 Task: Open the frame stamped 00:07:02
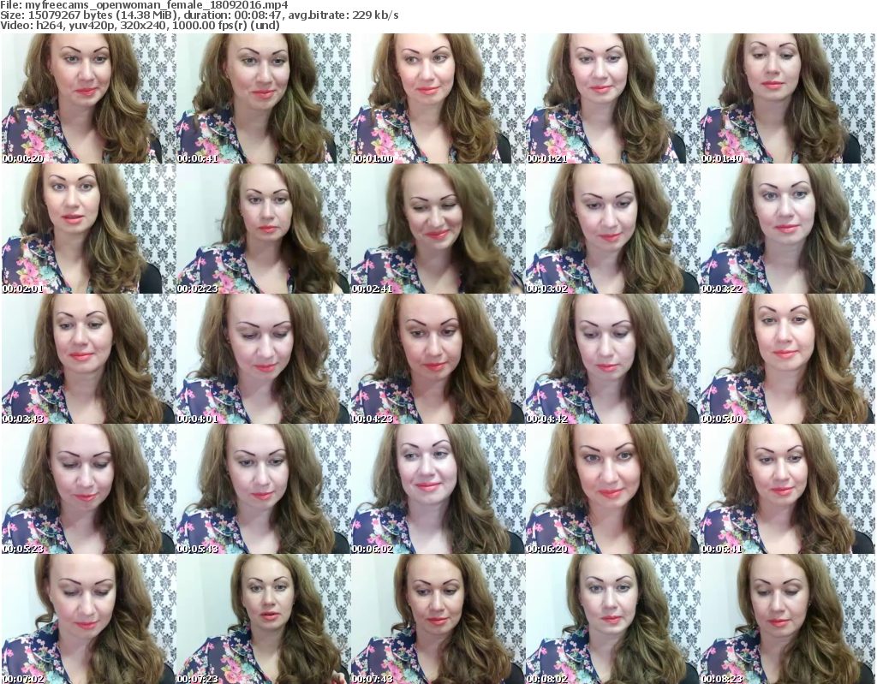tap(88, 619)
